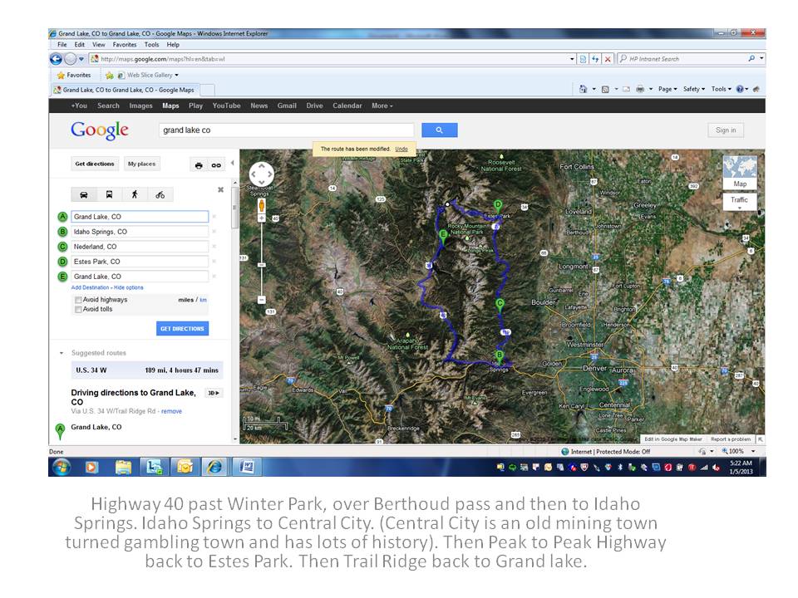Open the File menu
This screenshot has height=598, width=798.
pos(62,45)
